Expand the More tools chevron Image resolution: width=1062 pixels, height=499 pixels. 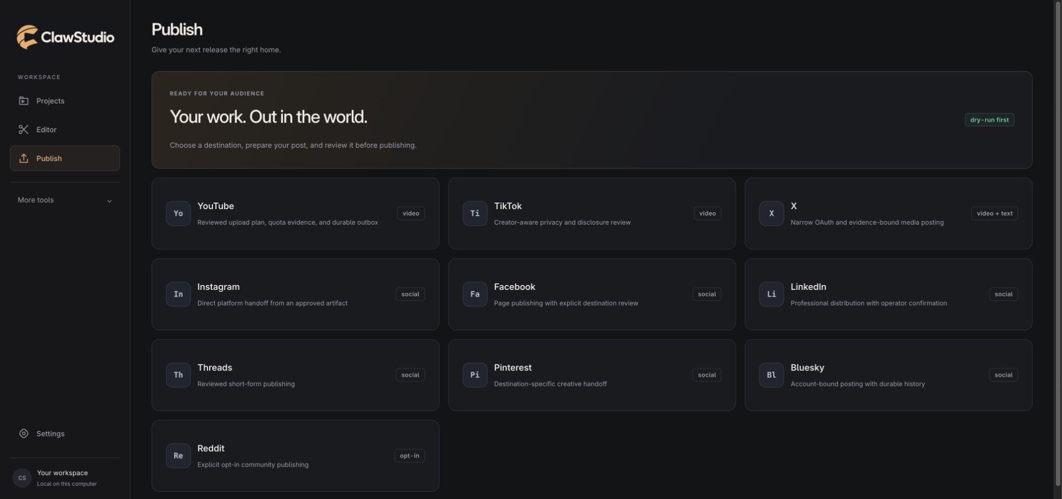(109, 201)
